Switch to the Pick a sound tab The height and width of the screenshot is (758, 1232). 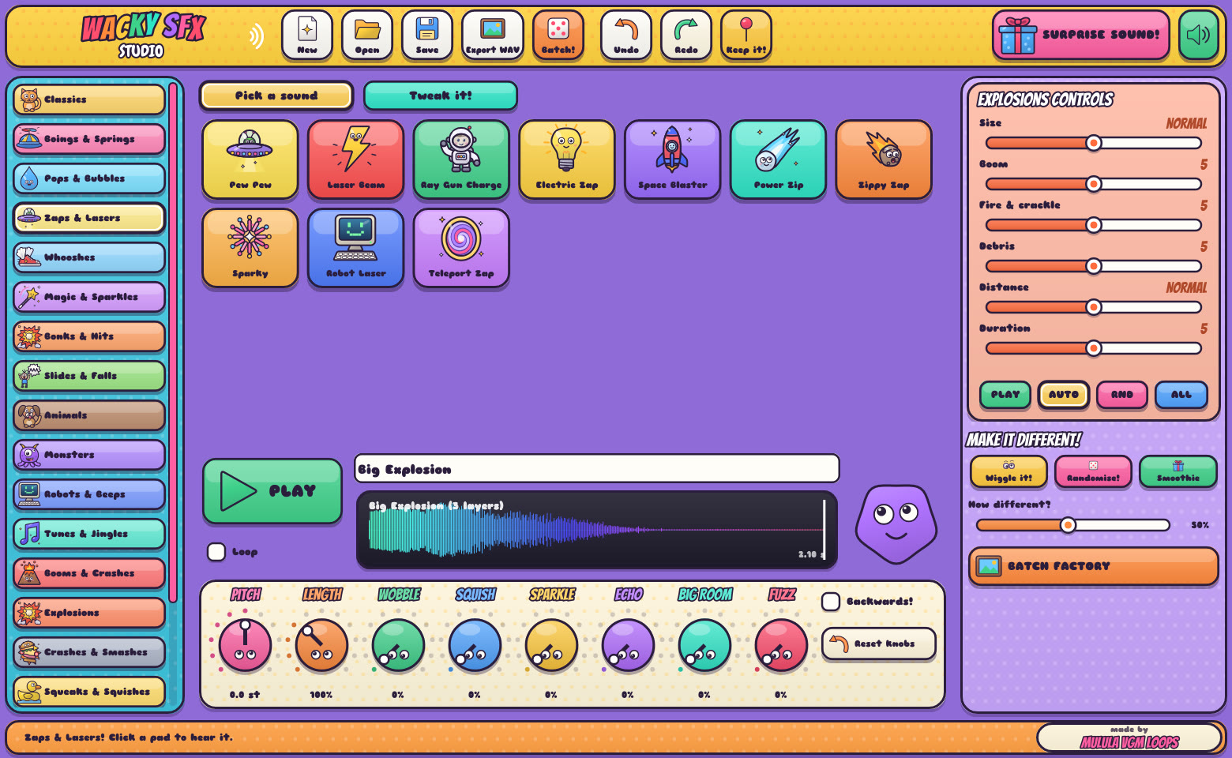click(276, 96)
